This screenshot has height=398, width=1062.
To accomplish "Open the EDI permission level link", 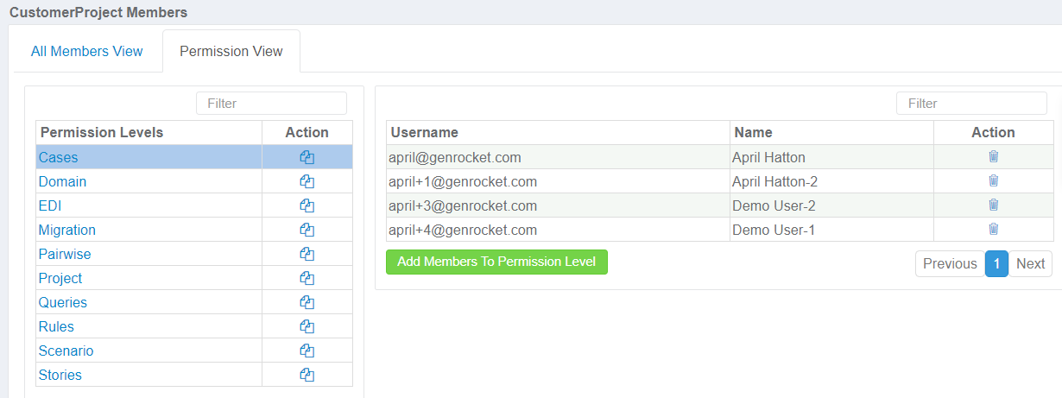I will coord(50,205).
